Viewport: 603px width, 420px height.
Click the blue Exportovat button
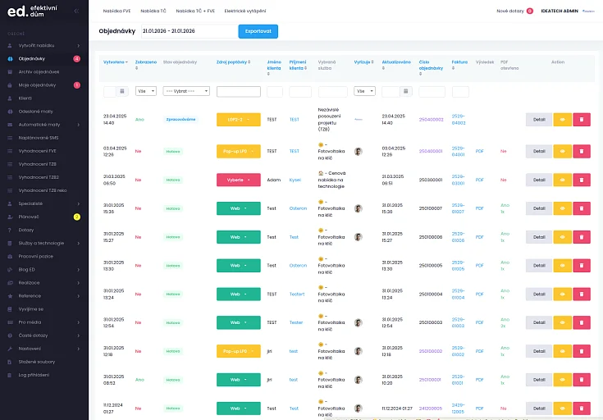[x=258, y=31]
